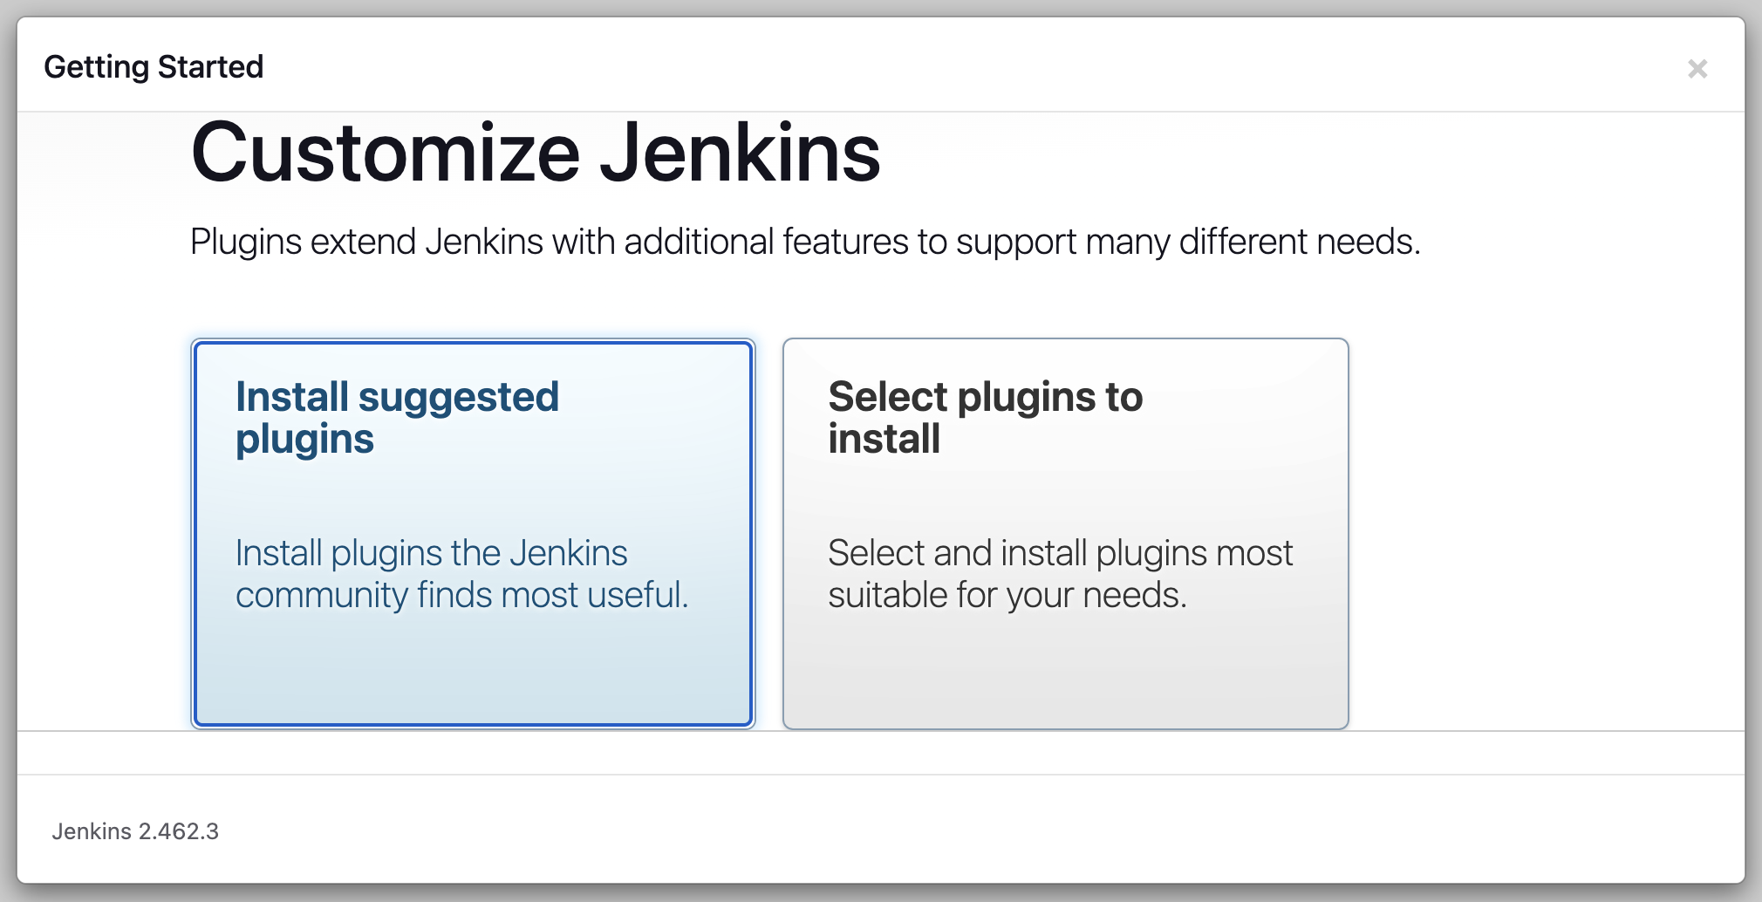Click the Getting Started title text
This screenshot has height=902, width=1762.
tap(154, 67)
